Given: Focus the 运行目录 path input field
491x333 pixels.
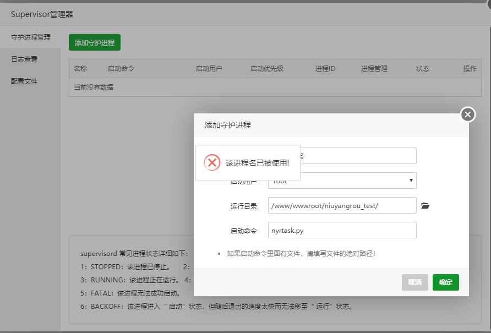Looking at the screenshot, I should pyautogui.click(x=342, y=205).
